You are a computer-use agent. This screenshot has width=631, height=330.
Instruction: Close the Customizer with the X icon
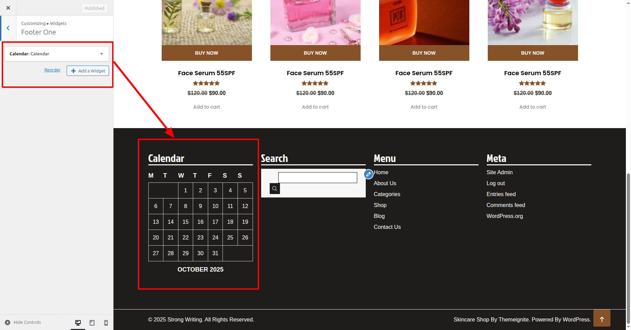pyautogui.click(x=8, y=8)
